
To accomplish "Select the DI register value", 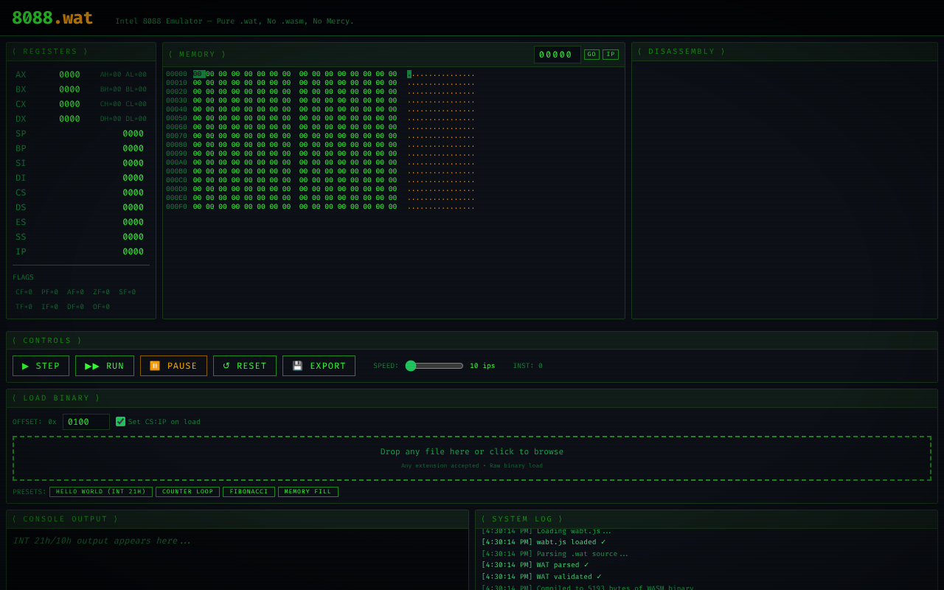I will [x=133, y=178].
